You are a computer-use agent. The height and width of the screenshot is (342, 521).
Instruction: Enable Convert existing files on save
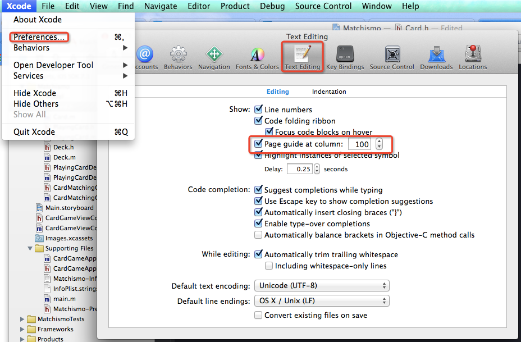(x=258, y=315)
